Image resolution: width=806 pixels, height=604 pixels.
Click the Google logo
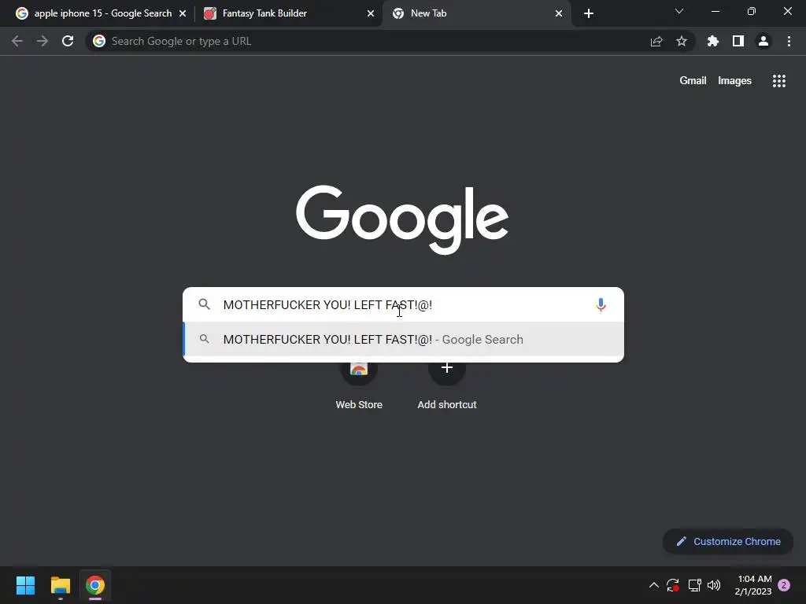pyautogui.click(x=402, y=219)
